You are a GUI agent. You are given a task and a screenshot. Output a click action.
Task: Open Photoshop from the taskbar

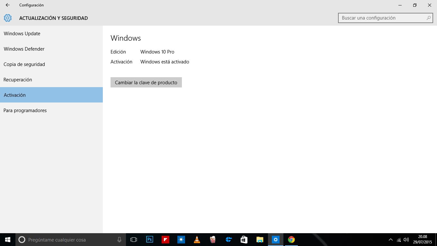point(150,240)
